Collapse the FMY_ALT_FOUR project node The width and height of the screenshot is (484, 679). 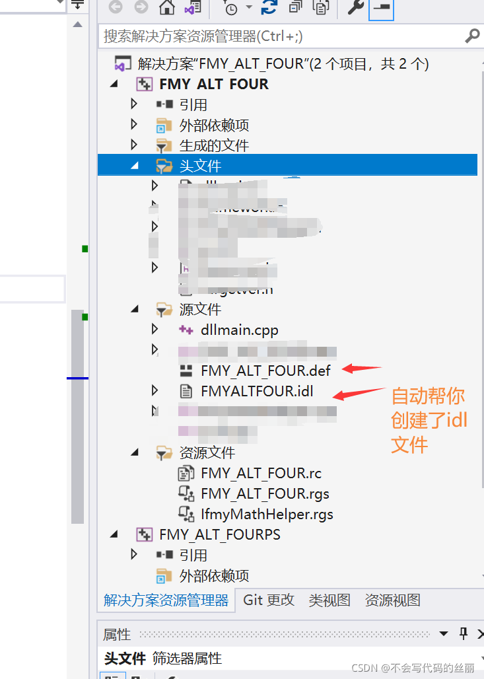(x=114, y=84)
